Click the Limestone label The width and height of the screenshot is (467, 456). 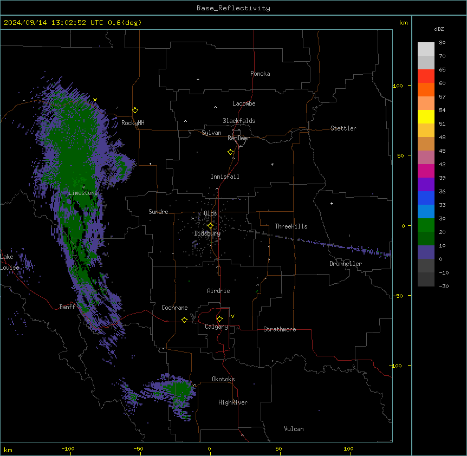83,193
